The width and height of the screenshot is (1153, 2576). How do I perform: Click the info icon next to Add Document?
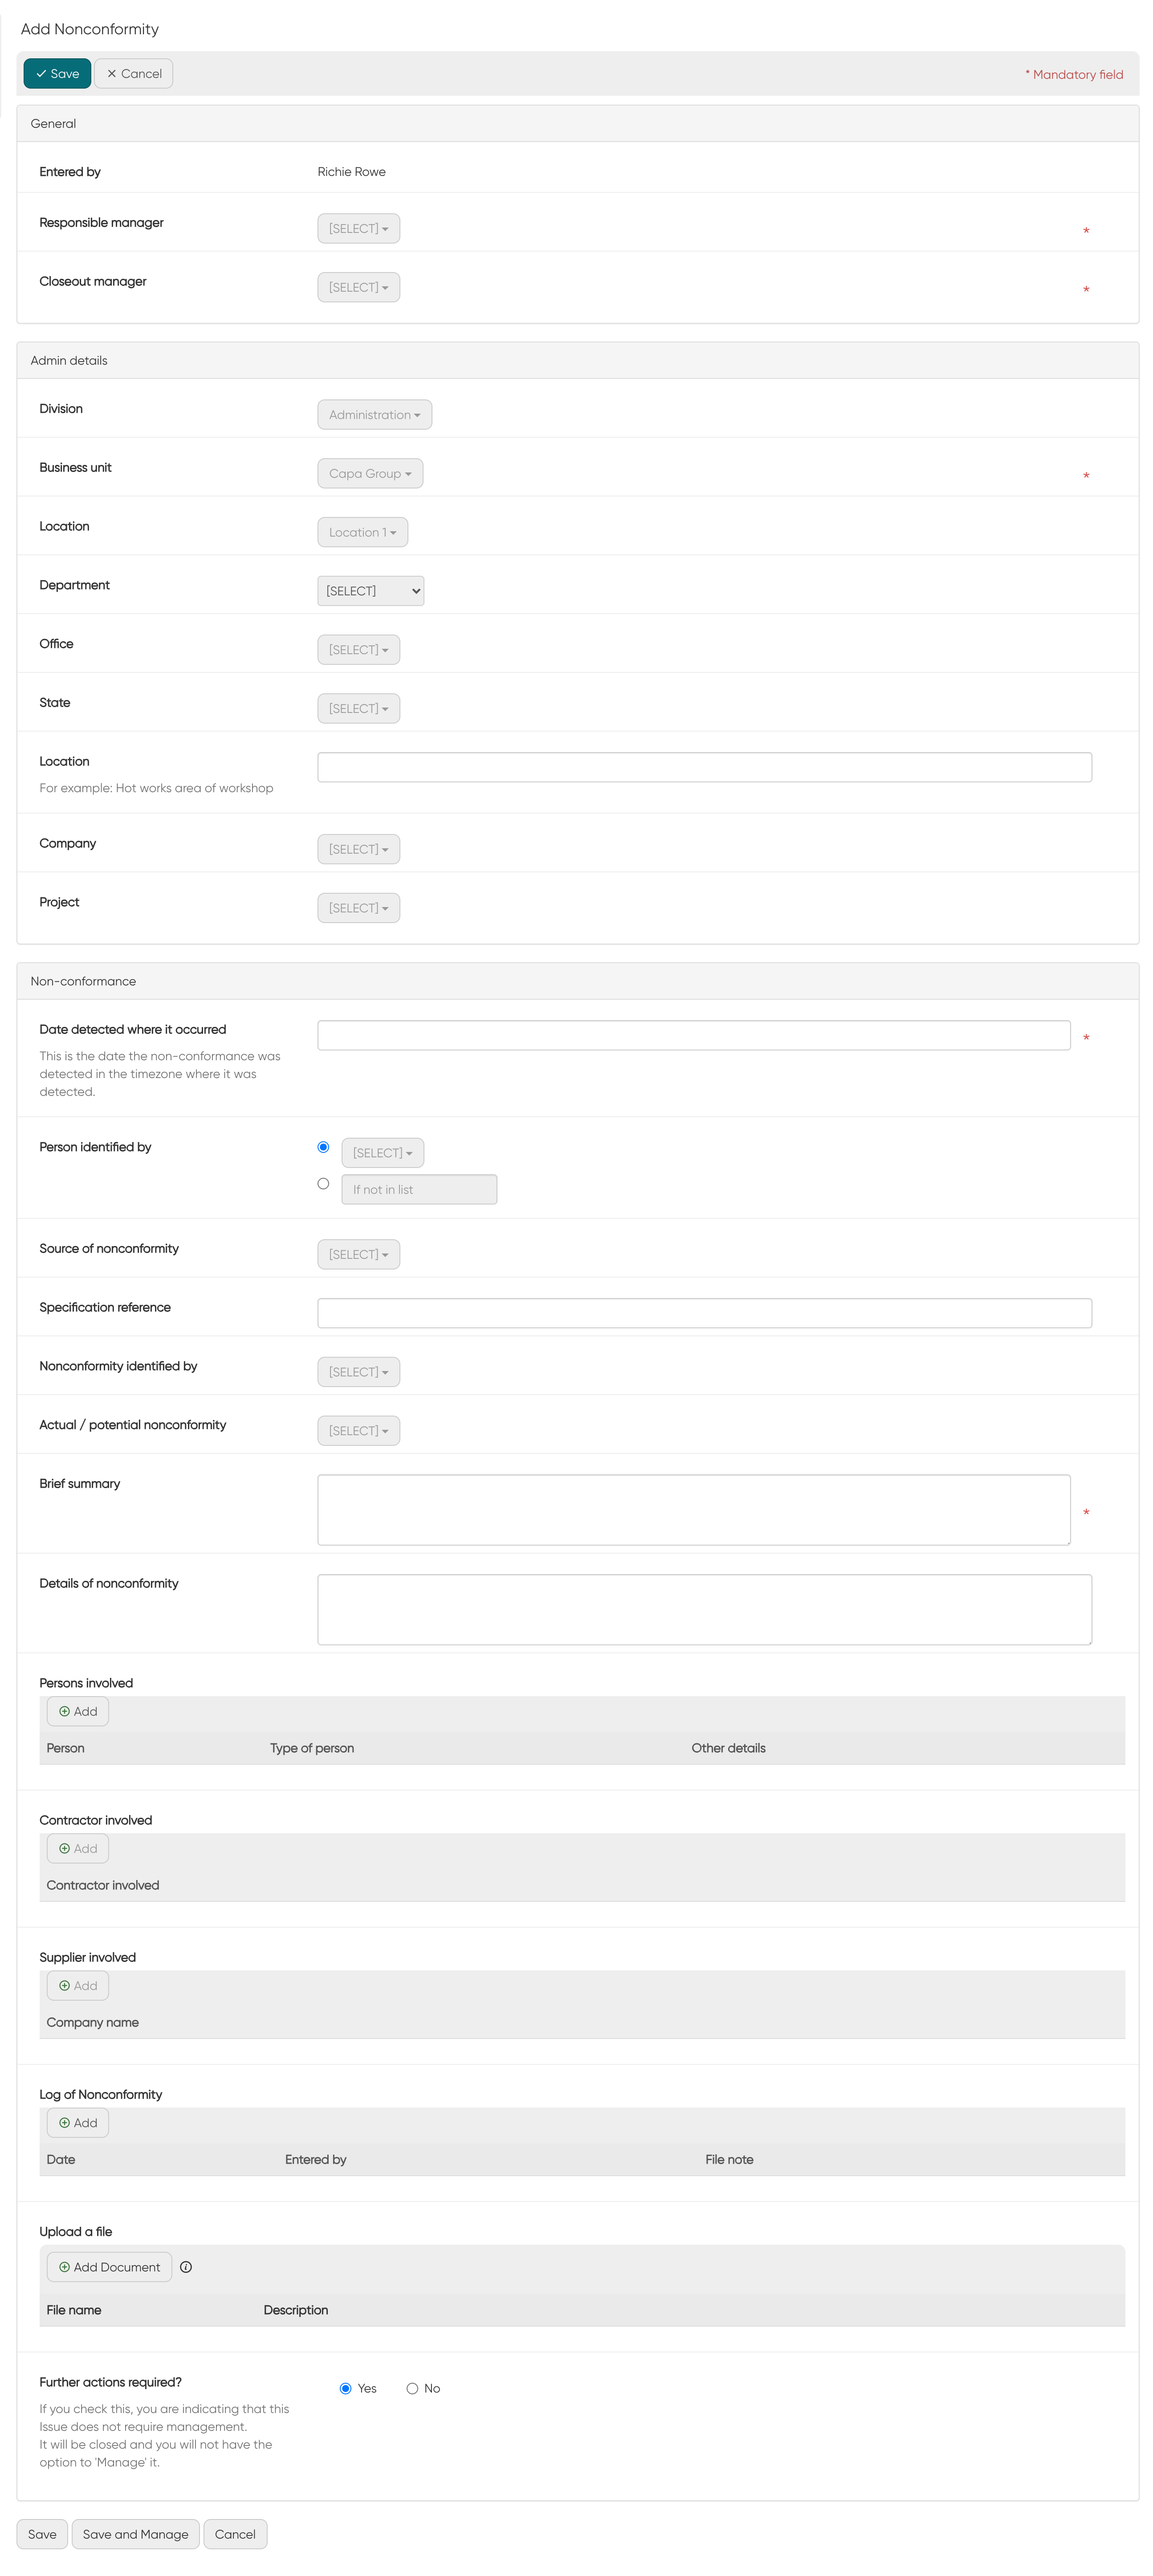click(x=186, y=2267)
